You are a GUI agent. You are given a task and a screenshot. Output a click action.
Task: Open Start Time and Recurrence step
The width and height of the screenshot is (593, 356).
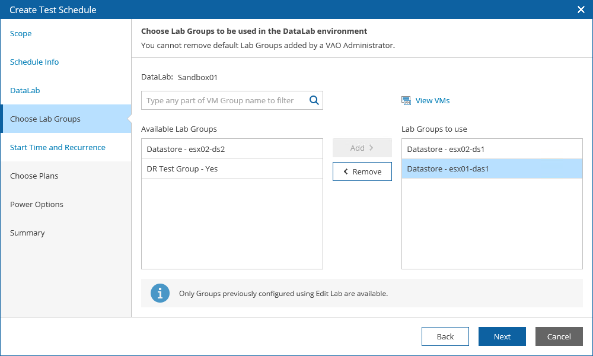point(58,148)
